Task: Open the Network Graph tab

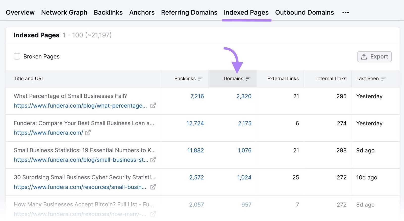Action: (x=64, y=13)
